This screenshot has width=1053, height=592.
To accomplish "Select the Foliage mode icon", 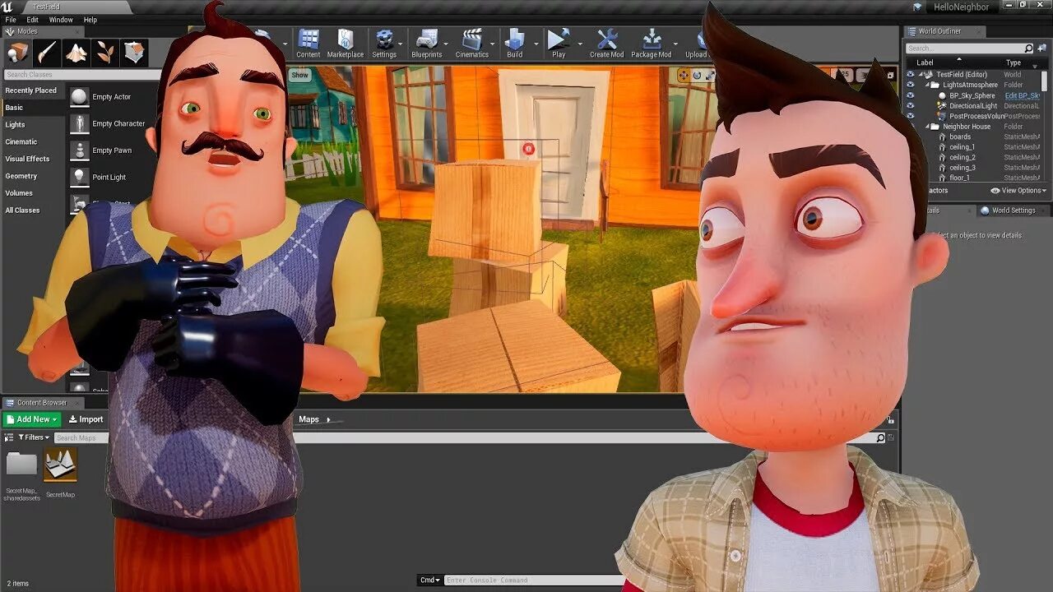I will [x=105, y=53].
